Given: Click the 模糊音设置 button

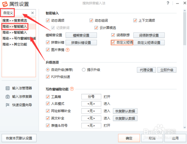Looking at the screenshot, I should (x=81, y=35).
